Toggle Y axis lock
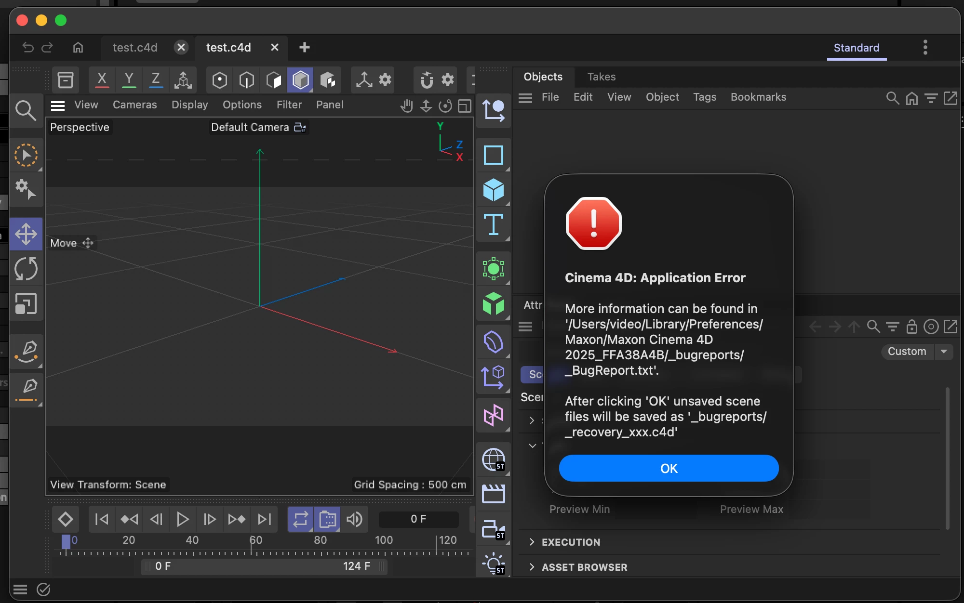 point(129,80)
